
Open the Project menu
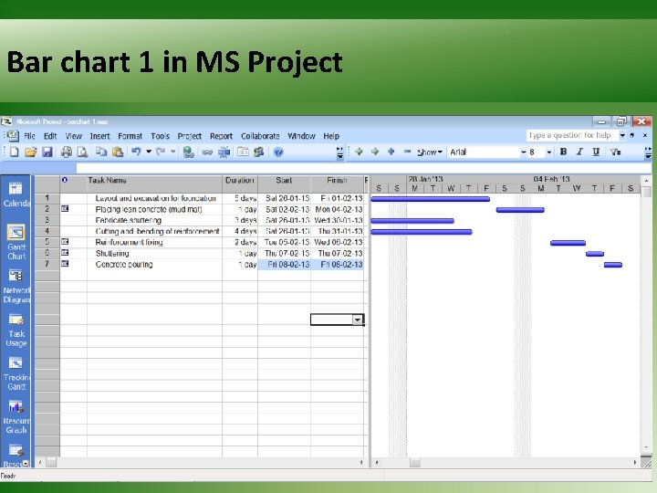190,136
